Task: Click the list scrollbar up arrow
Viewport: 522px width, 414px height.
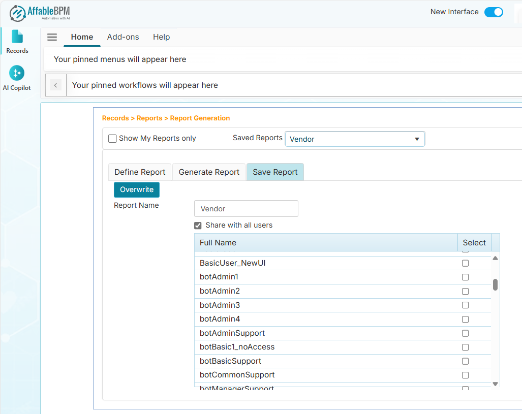Action: click(x=495, y=258)
